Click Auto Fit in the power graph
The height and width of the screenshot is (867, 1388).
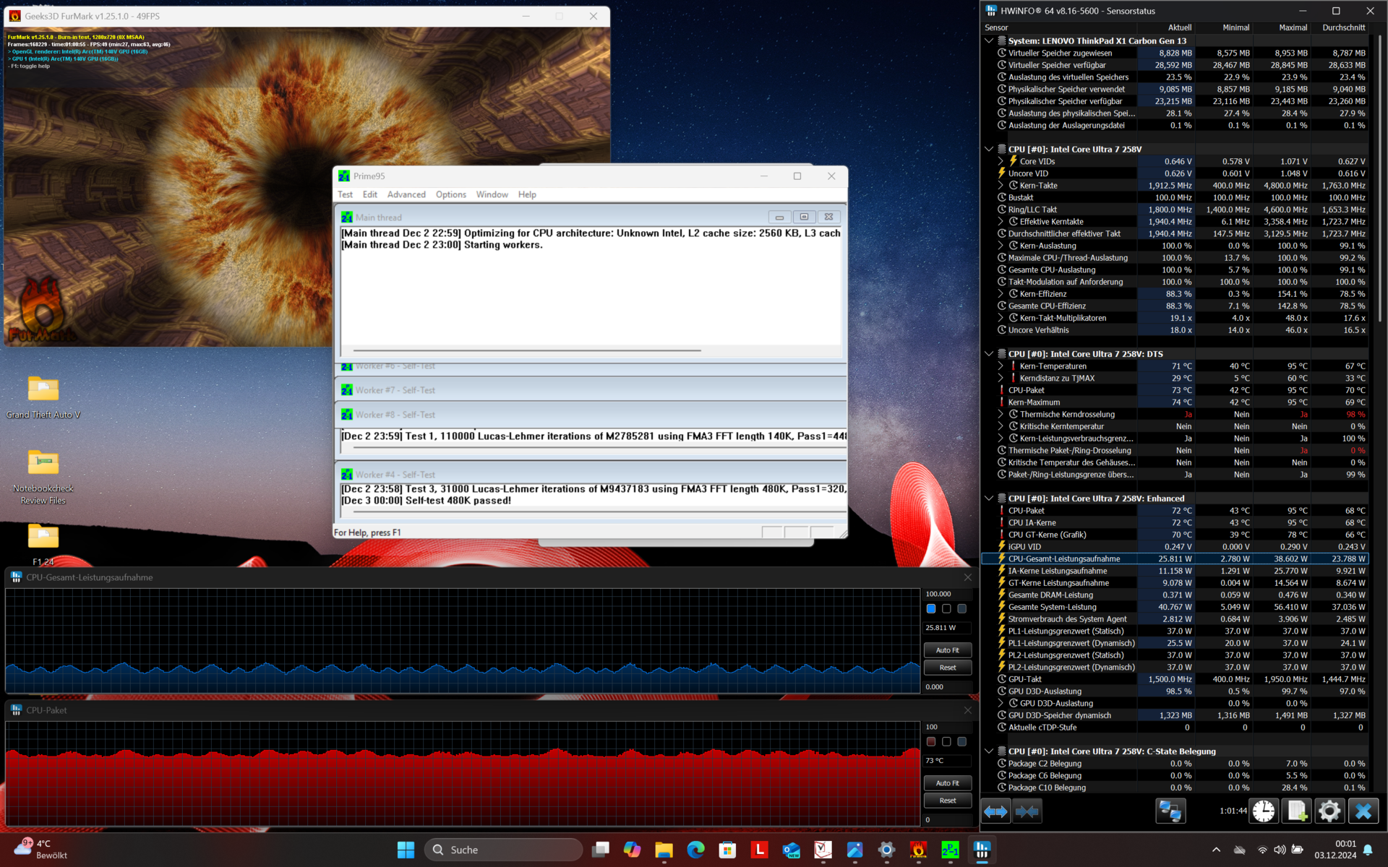(x=947, y=650)
